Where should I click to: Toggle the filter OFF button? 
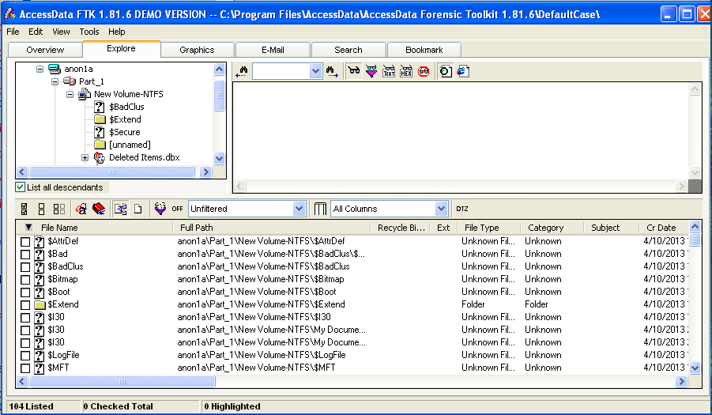tap(177, 209)
